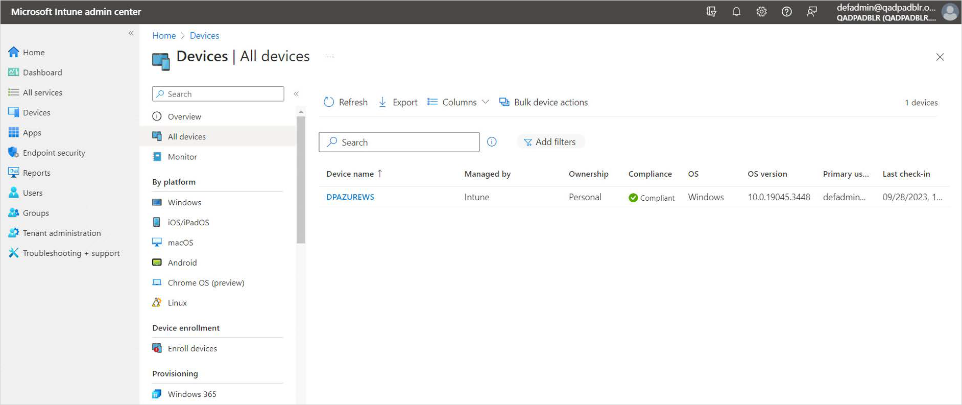Click the 10.0.19045.3448 OS version cell

point(779,197)
